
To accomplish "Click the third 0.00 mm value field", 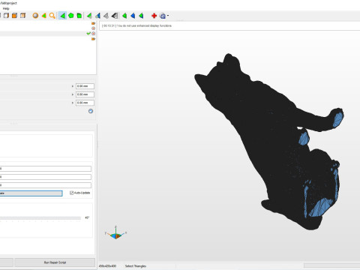I will pos(85,103).
